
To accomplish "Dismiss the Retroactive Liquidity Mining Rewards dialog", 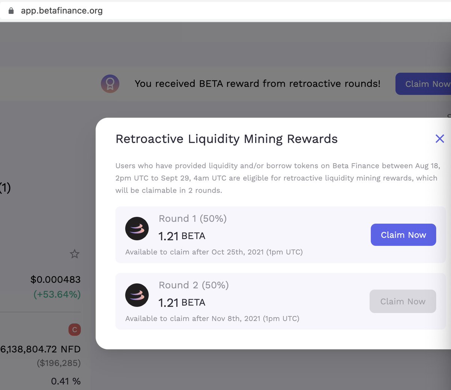I will click(440, 139).
